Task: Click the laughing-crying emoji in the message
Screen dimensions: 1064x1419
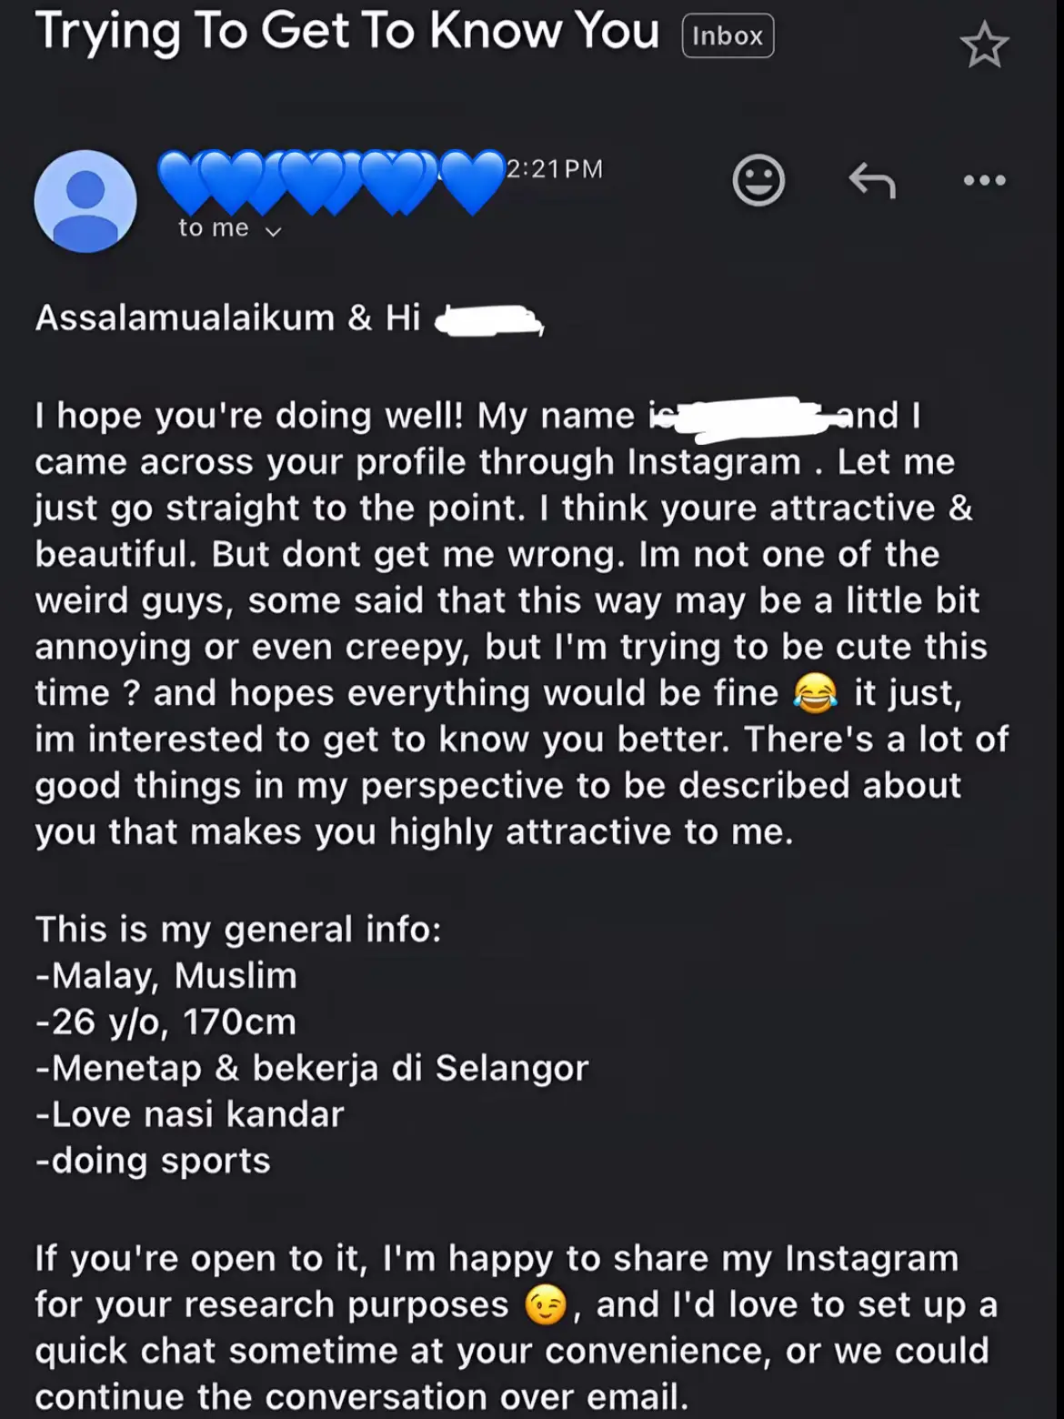Action: click(815, 694)
